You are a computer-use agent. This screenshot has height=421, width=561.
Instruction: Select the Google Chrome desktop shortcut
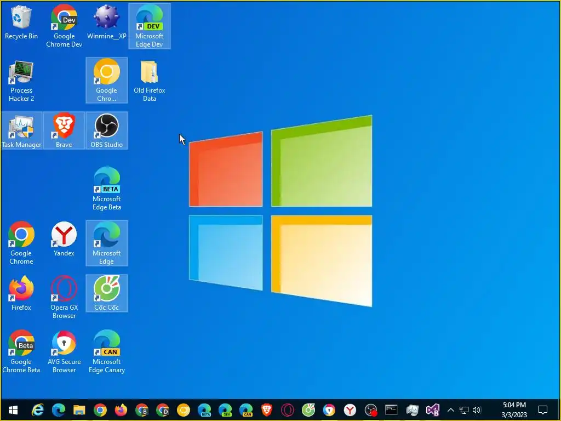click(21, 243)
